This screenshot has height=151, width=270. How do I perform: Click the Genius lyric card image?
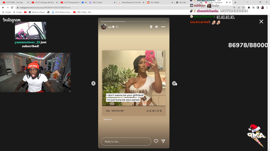coord(134,83)
